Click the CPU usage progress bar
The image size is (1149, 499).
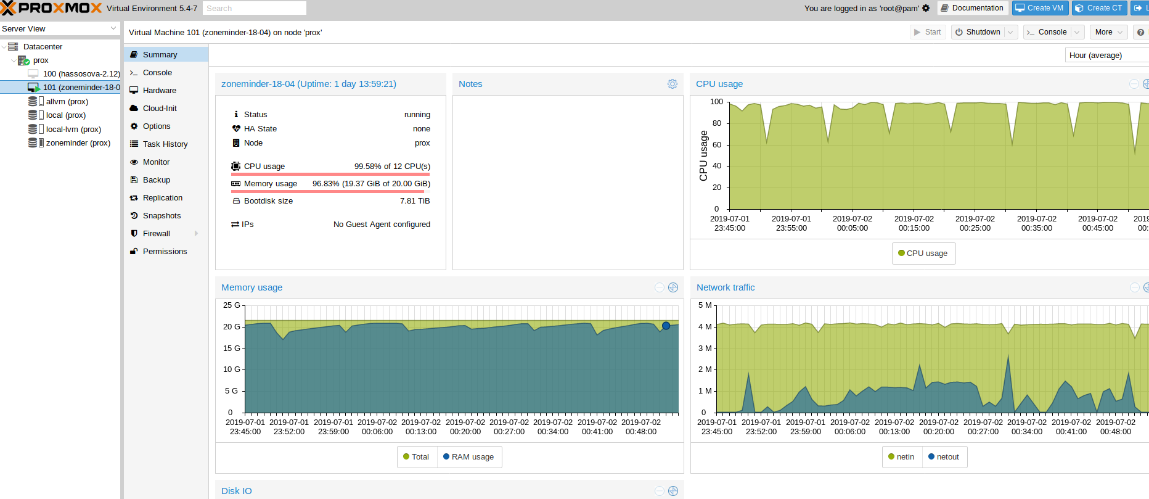pyautogui.click(x=330, y=174)
